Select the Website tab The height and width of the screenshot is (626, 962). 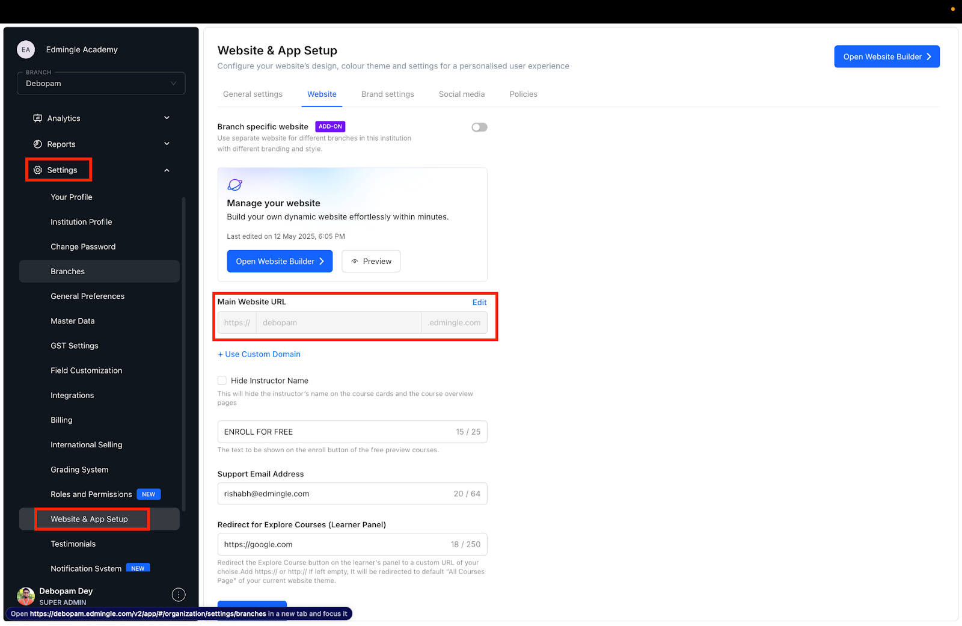click(322, 94)
